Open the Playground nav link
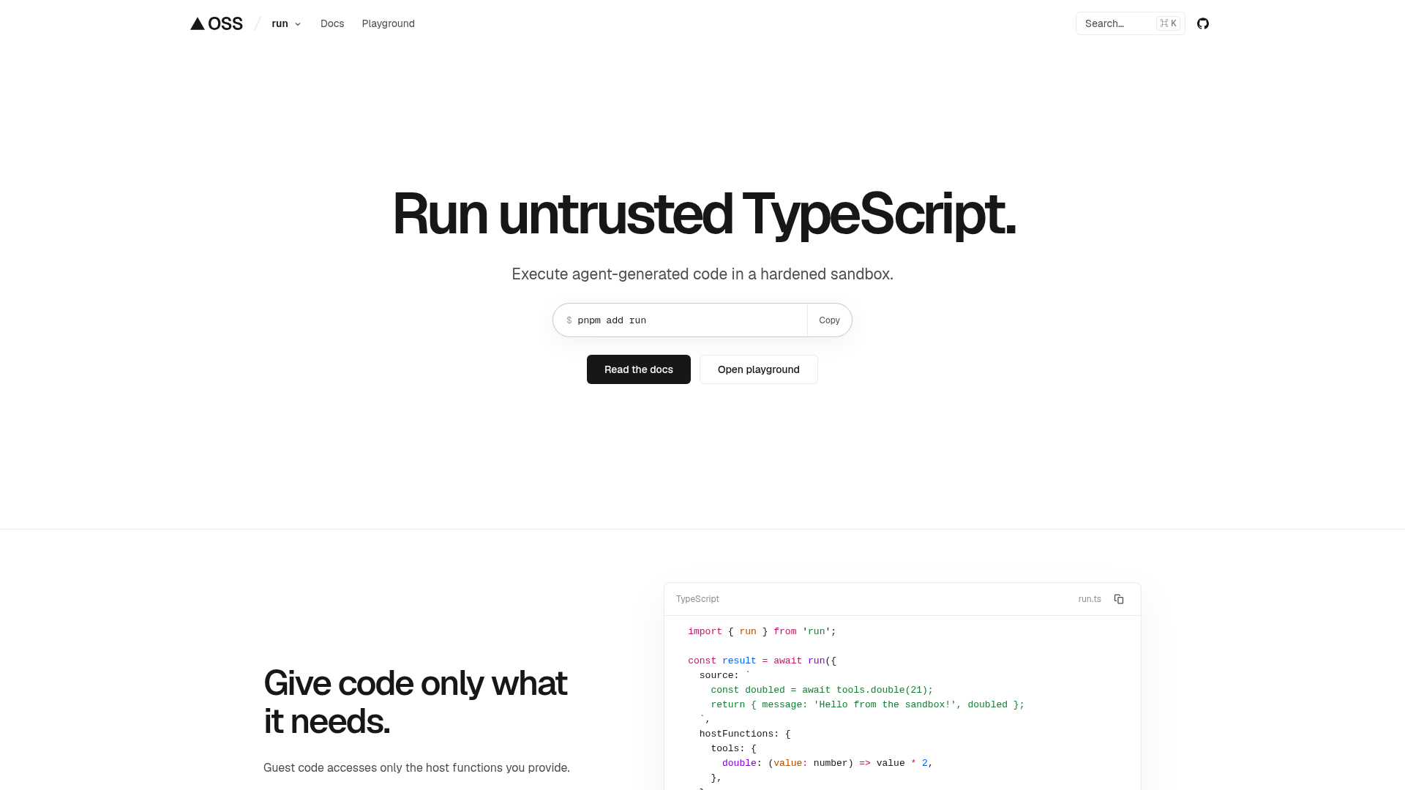Screen dimensions: 1405x790 (388, 23)
